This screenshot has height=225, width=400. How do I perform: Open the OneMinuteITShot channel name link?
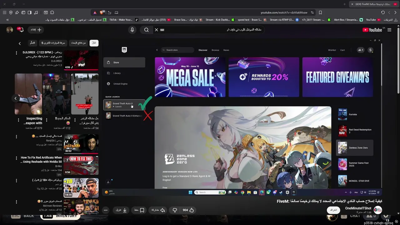coord(358,208)
